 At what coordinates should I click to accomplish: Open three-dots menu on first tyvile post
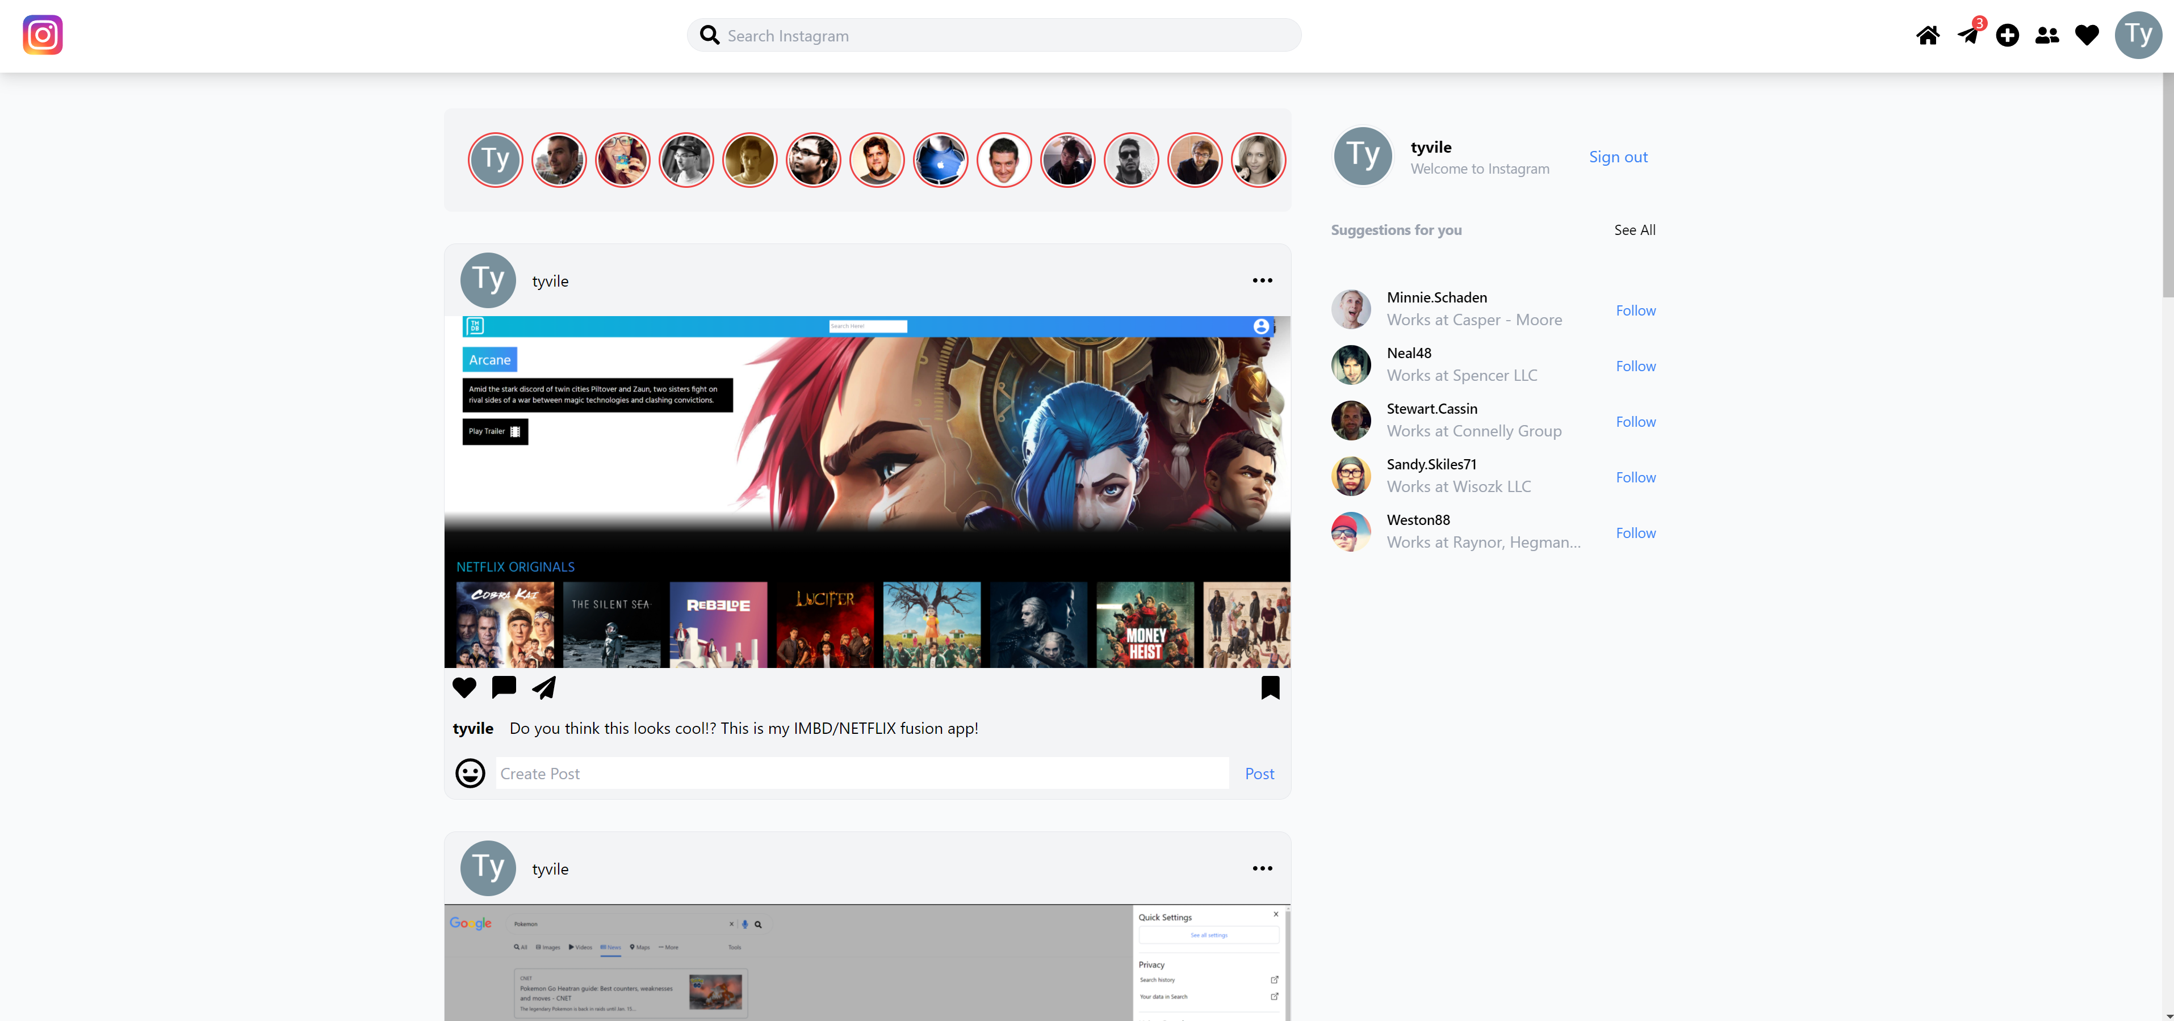[x=1262, y=281]
